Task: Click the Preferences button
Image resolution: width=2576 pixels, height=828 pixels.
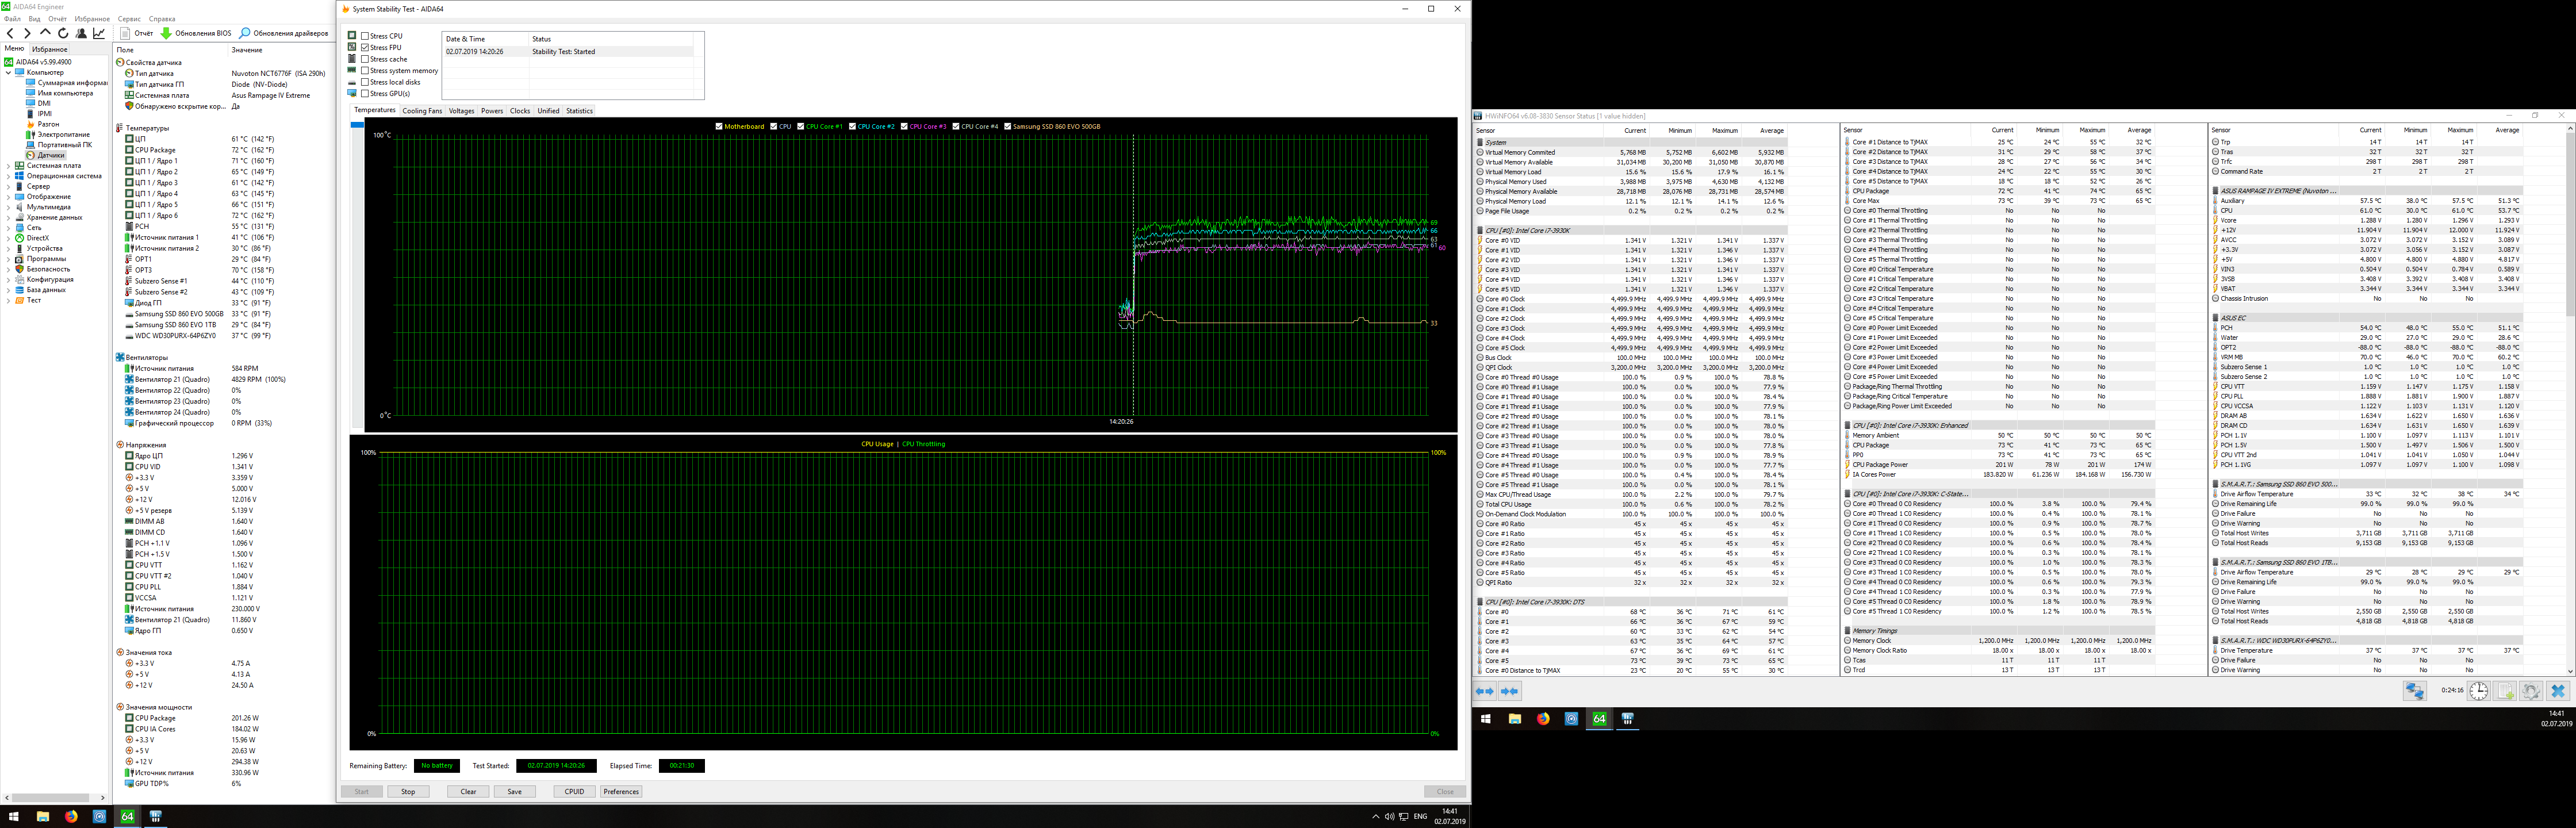Action: (x=621, y=791)
